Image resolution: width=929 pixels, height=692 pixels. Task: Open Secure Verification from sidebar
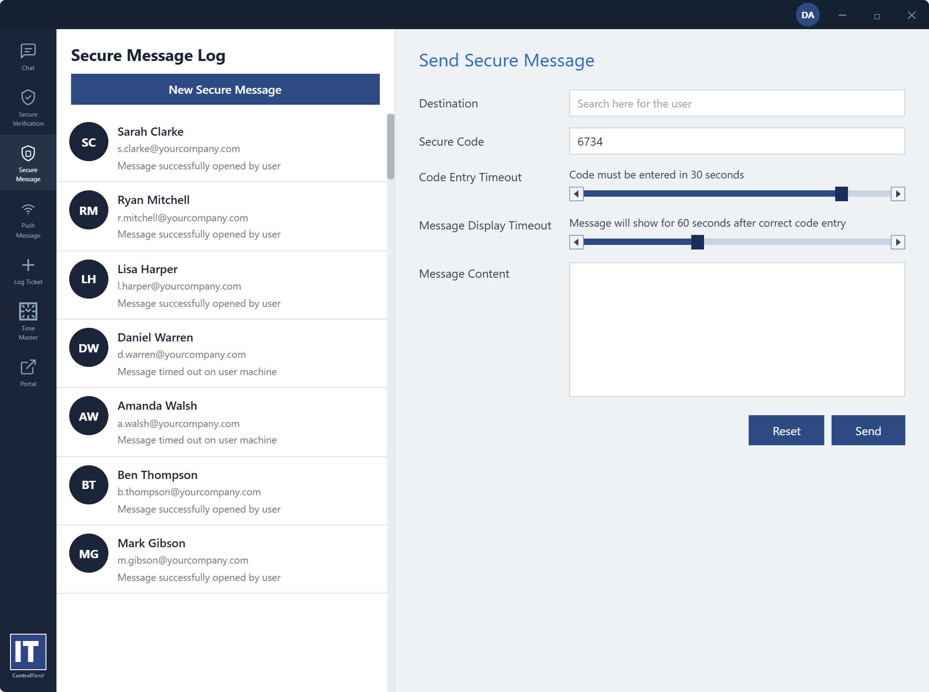pos(28,108)
